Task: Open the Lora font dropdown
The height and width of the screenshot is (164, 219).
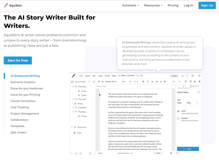Action: point(126,81)
